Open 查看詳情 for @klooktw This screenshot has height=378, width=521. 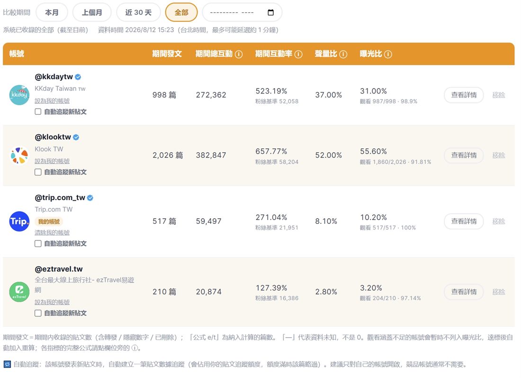pyautogui.click(x=464, y=156)
